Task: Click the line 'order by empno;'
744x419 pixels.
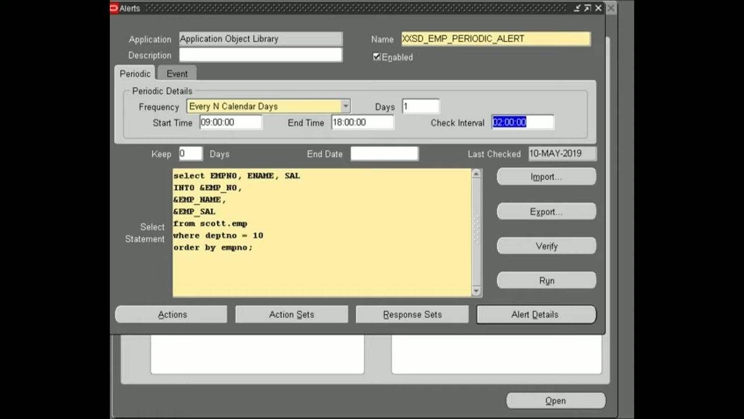Action: 213,247
